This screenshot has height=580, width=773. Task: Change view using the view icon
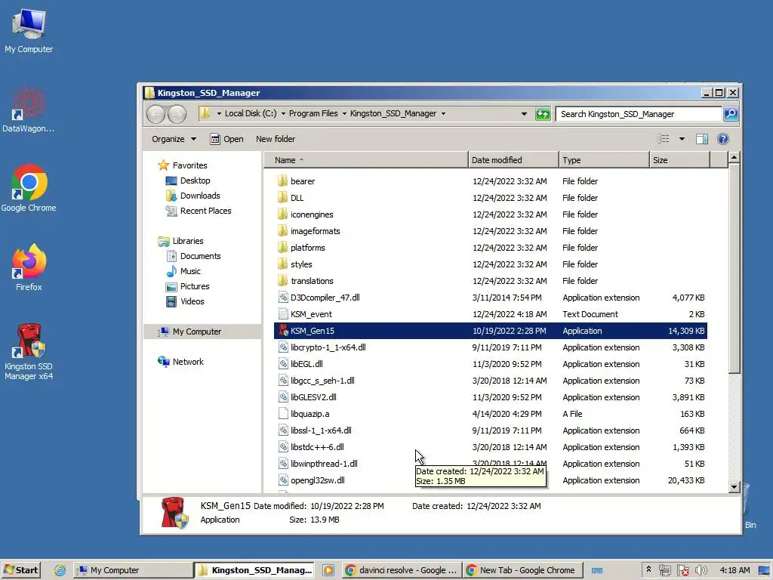[x=663, y=139]
